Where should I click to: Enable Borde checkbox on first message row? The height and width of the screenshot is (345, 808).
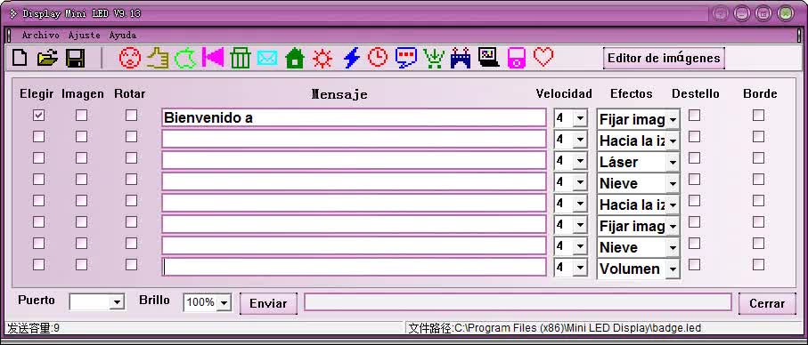758,116
